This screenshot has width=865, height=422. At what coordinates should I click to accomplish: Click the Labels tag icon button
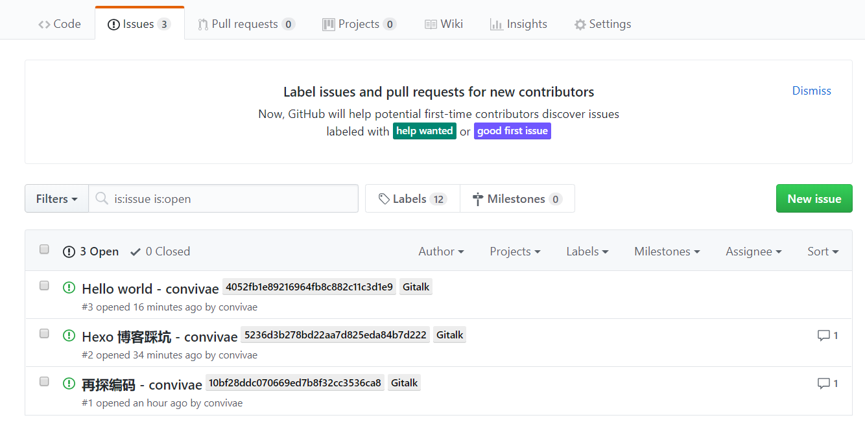pos(385,199)
